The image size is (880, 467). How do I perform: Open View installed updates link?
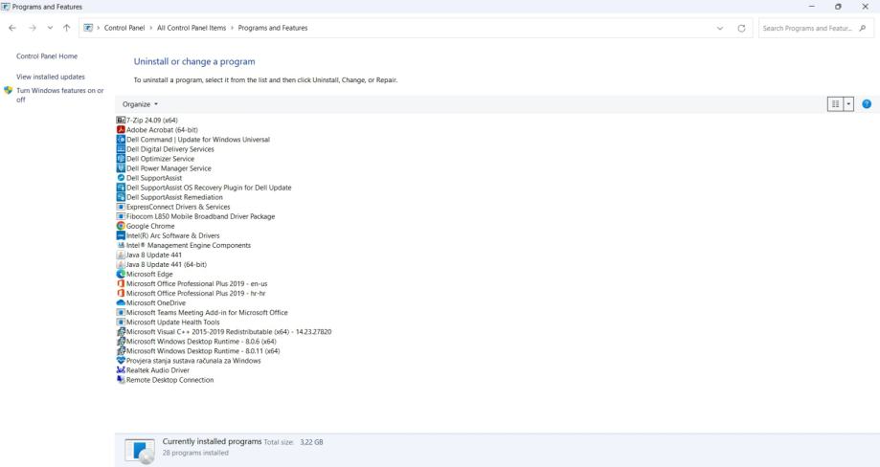(51, 77)
